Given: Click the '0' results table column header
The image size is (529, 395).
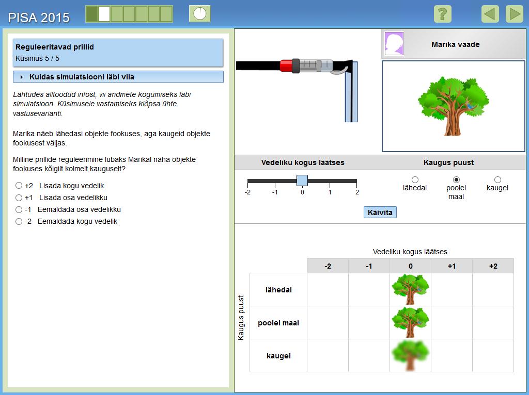Looking at the screenshot, I should [410, 266].
